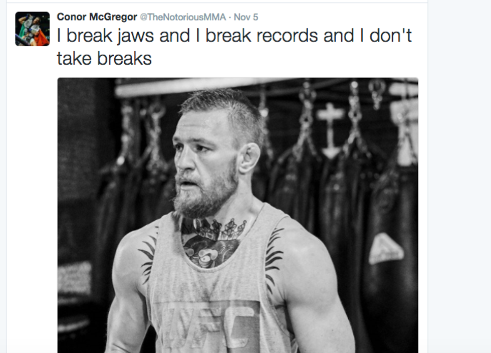491x353 pixels.
Task: Click the word 'records' in the tweet text
Action: pos(287,36)
